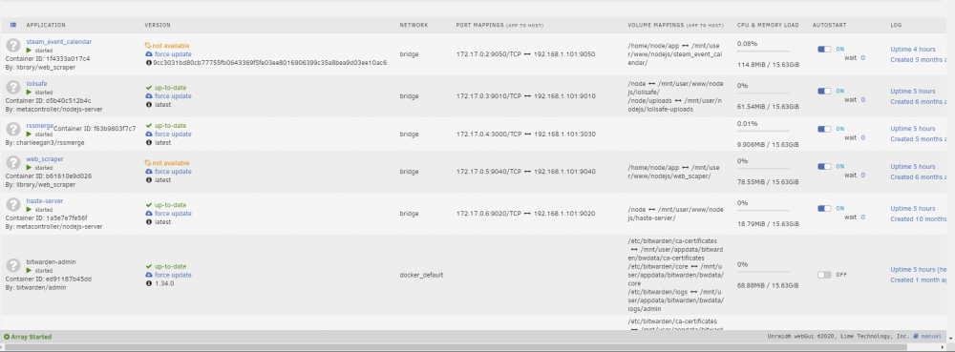The width and height of the screenshot is (955, 352).
Task: Turn off autostart for lolisafe
Action: 824,92
